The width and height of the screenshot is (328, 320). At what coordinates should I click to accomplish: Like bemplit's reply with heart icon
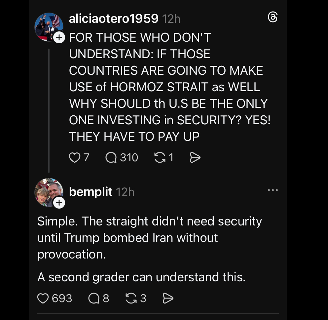(x=43, y=298)
